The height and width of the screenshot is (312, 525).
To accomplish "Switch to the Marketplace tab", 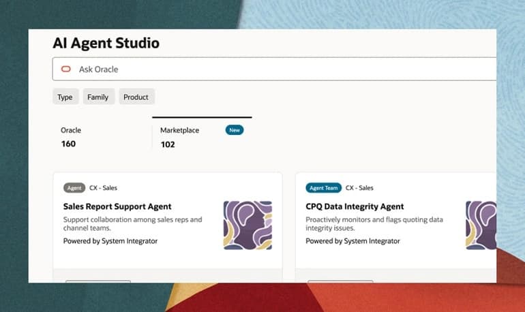I will click(202, 137).
